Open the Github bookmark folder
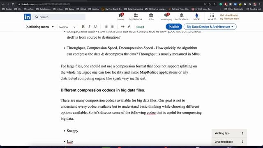263x148 pixels. (81, 9)
